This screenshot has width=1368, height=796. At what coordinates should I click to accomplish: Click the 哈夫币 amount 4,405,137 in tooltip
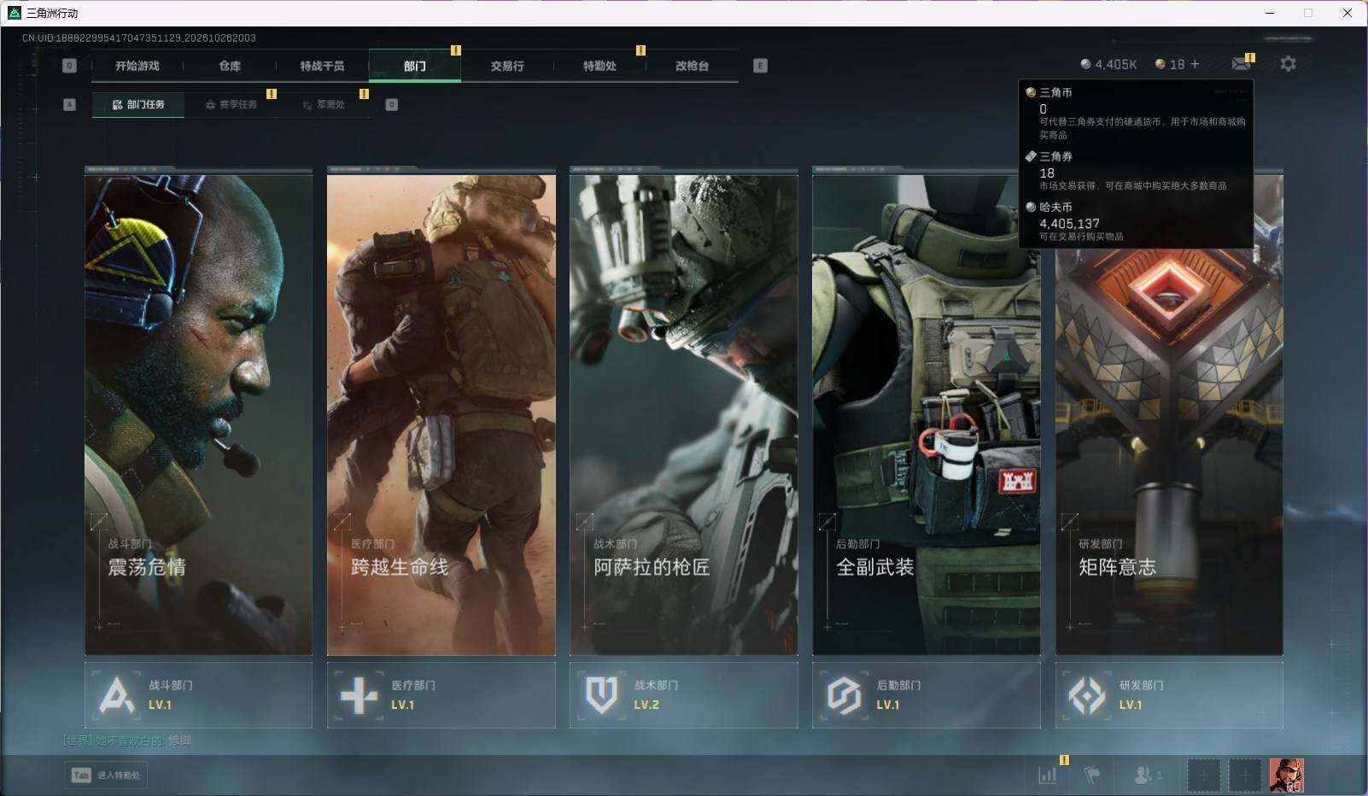tap(1069, 224)
